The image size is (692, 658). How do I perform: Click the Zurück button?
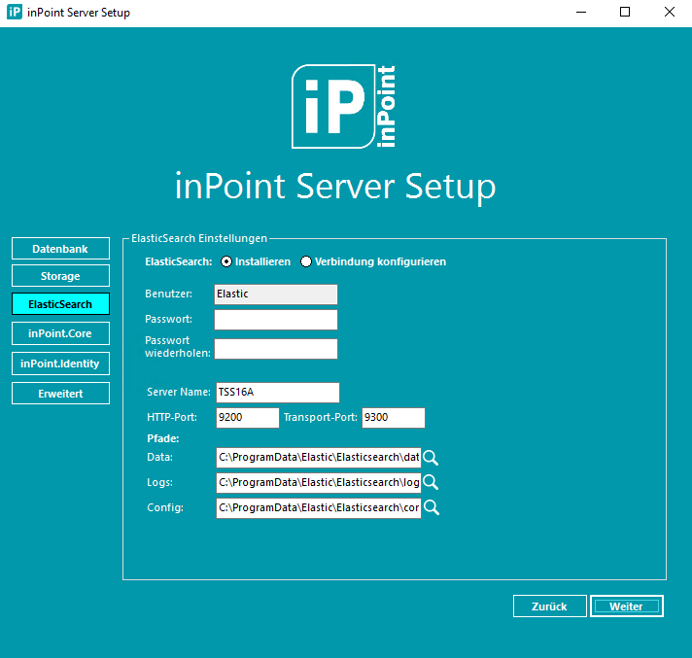(x=549, y=606)
